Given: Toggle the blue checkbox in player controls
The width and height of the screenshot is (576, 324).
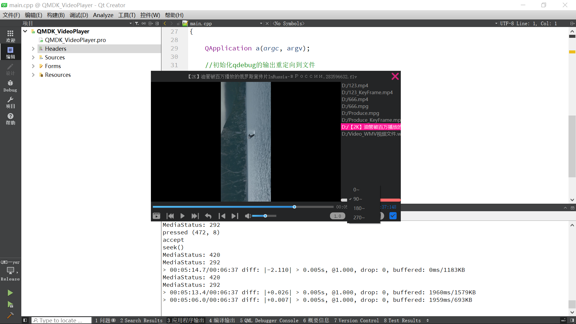Looking at the screenshot, I should [393, 216].
